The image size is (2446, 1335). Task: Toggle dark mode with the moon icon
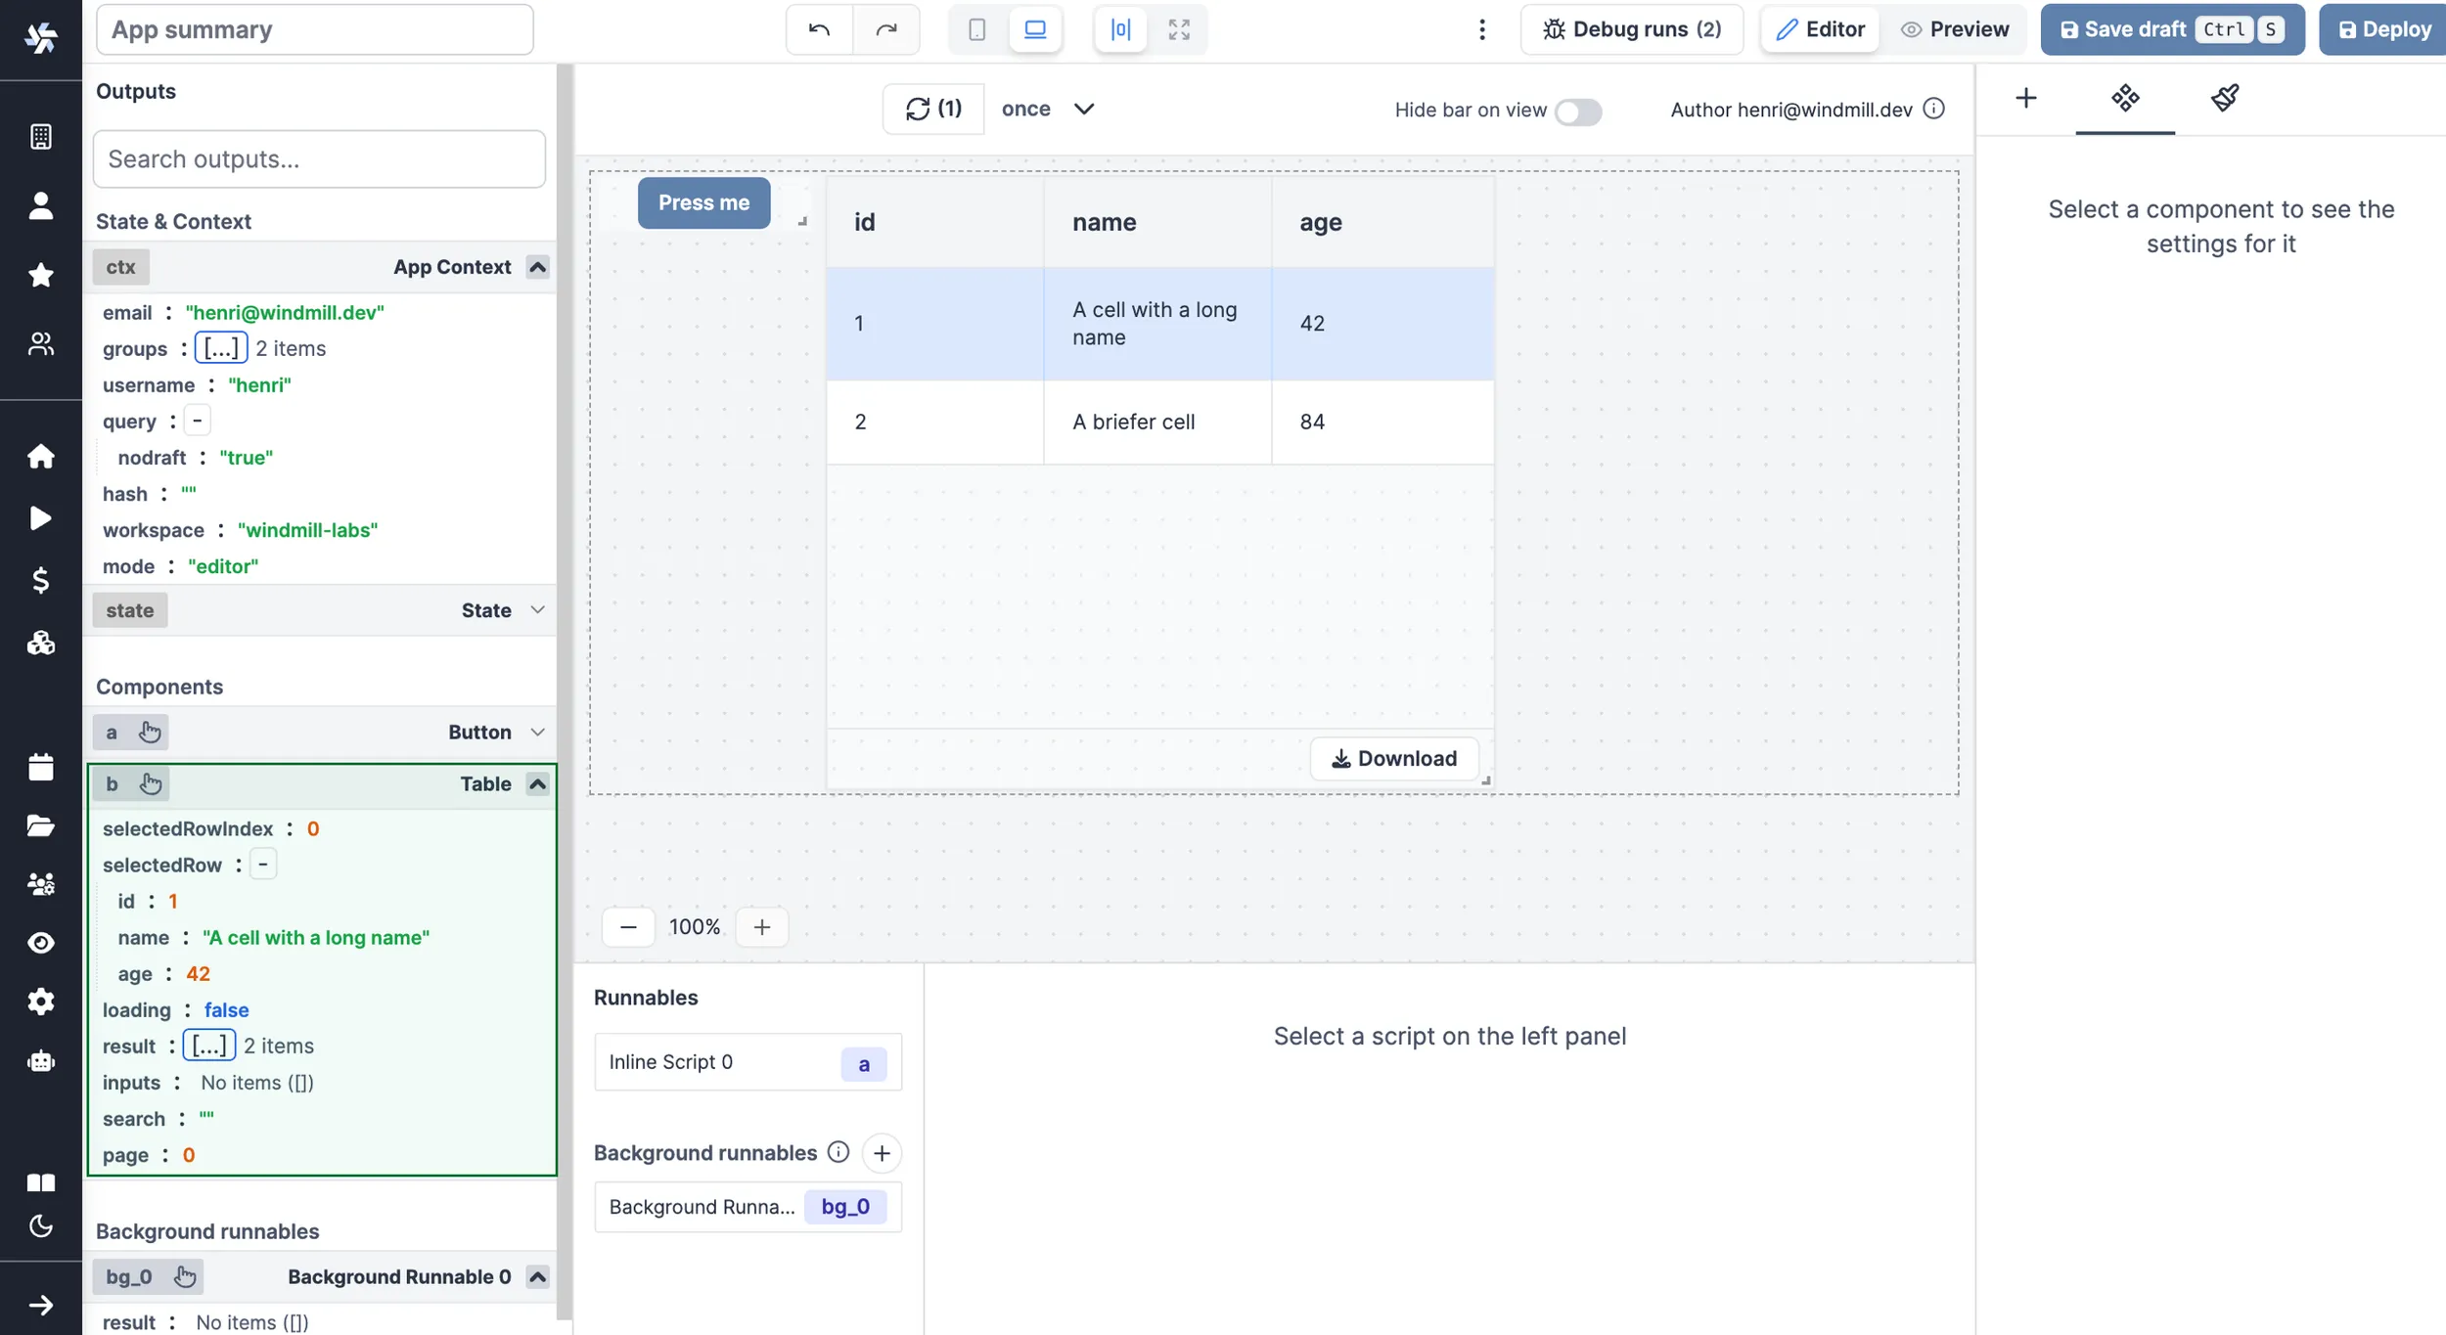pyautogui.click(x=41, y=1225)
